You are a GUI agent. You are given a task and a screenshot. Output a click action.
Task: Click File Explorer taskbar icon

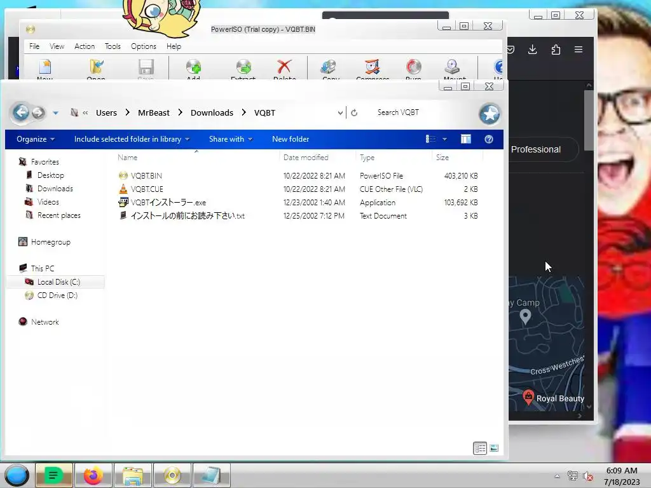tap(133, 475)
